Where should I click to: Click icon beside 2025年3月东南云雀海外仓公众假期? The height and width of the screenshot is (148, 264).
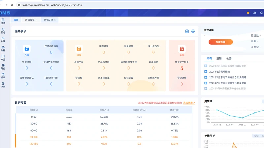coord(206,83)
